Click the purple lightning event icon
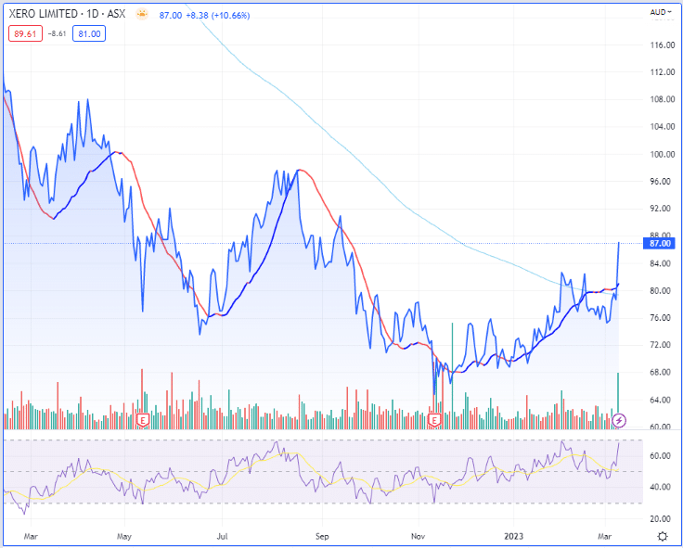683x548 pixels. pos(620,420)
